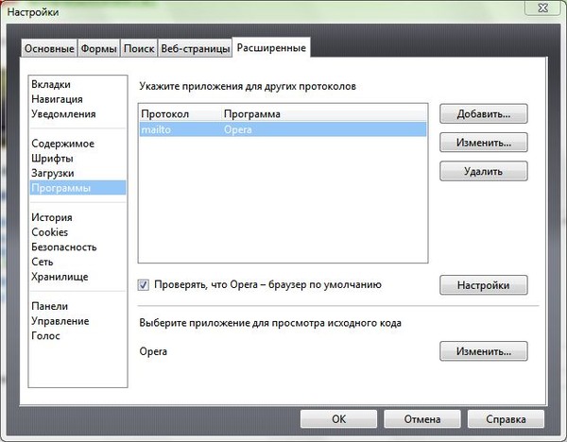Open the Шрифты settings section
Image resolution: width=567 pixels, height=442 pixels.
(77, 159)
